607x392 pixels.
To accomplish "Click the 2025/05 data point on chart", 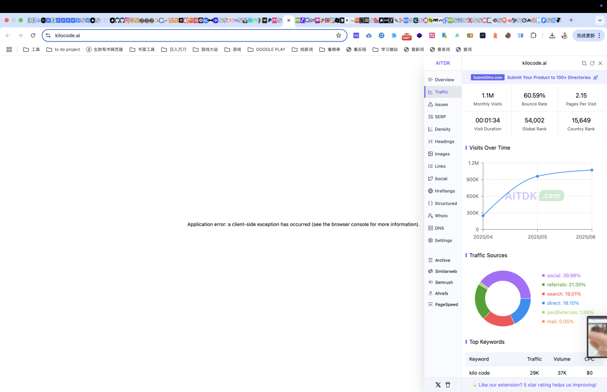I will point(537,176).
